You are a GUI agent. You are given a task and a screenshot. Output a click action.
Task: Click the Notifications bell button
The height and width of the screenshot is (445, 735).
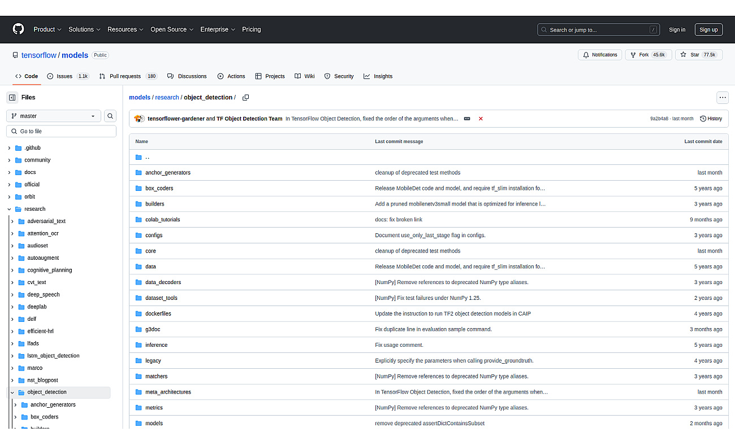click(x=600, y=55)
